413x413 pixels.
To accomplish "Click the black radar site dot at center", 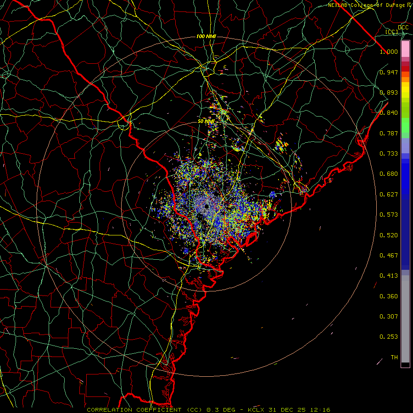I will [207, 206].
